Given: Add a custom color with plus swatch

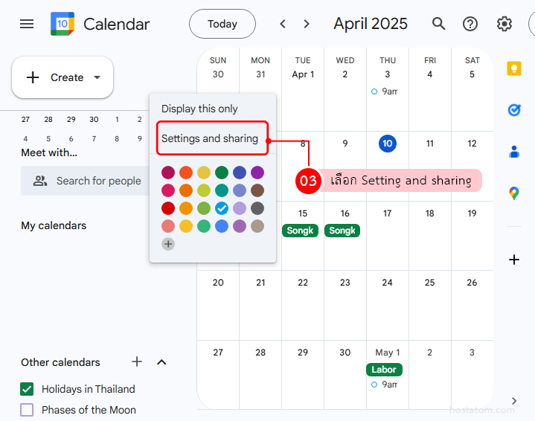Looking at the screenshot, I should (x=168, y=244).
